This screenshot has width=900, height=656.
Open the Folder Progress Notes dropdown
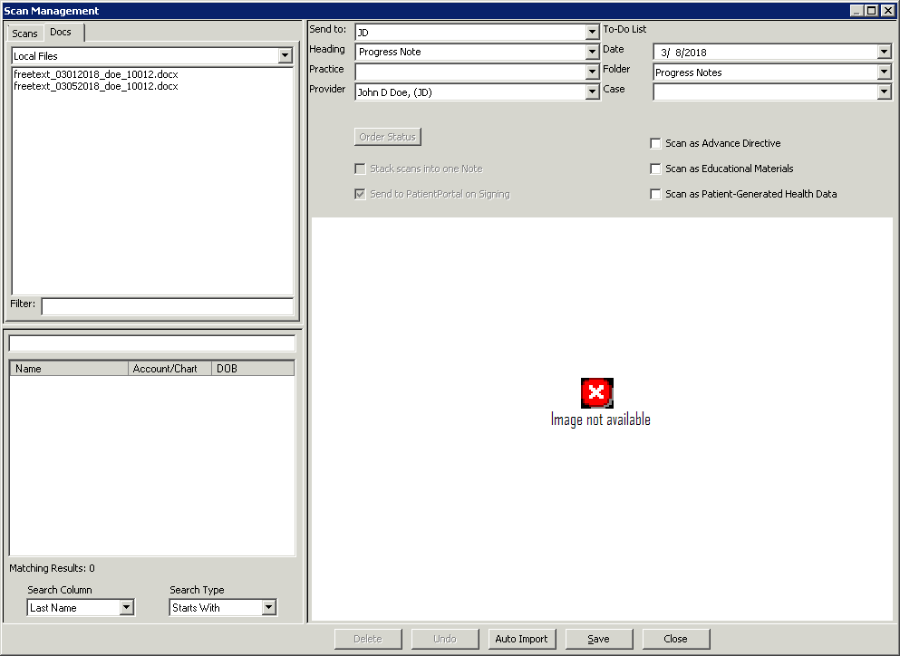pyautogui.click(x=885, y=72)
